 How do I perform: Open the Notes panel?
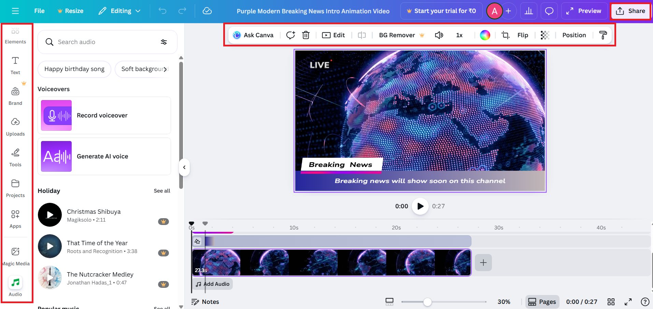pyautogui.click(x=205, y=302)
